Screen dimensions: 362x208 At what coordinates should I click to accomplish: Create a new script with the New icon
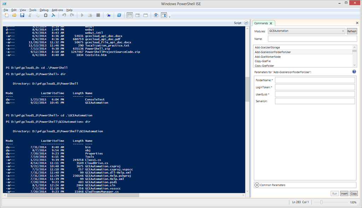[7, 16]
